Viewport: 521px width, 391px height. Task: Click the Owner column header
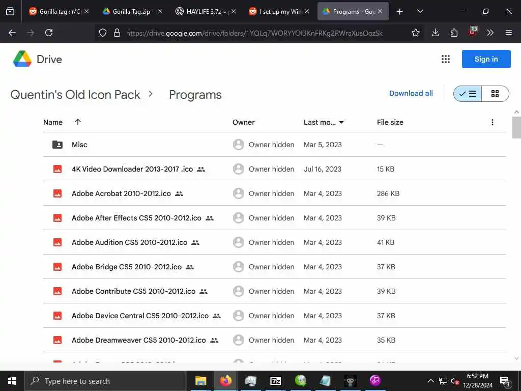coord(244,122)
